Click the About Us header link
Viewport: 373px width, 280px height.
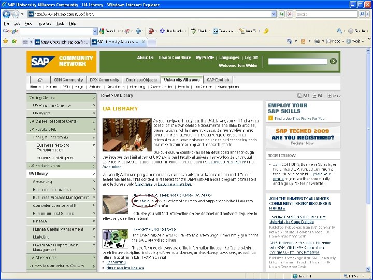(x=145, y=58)
